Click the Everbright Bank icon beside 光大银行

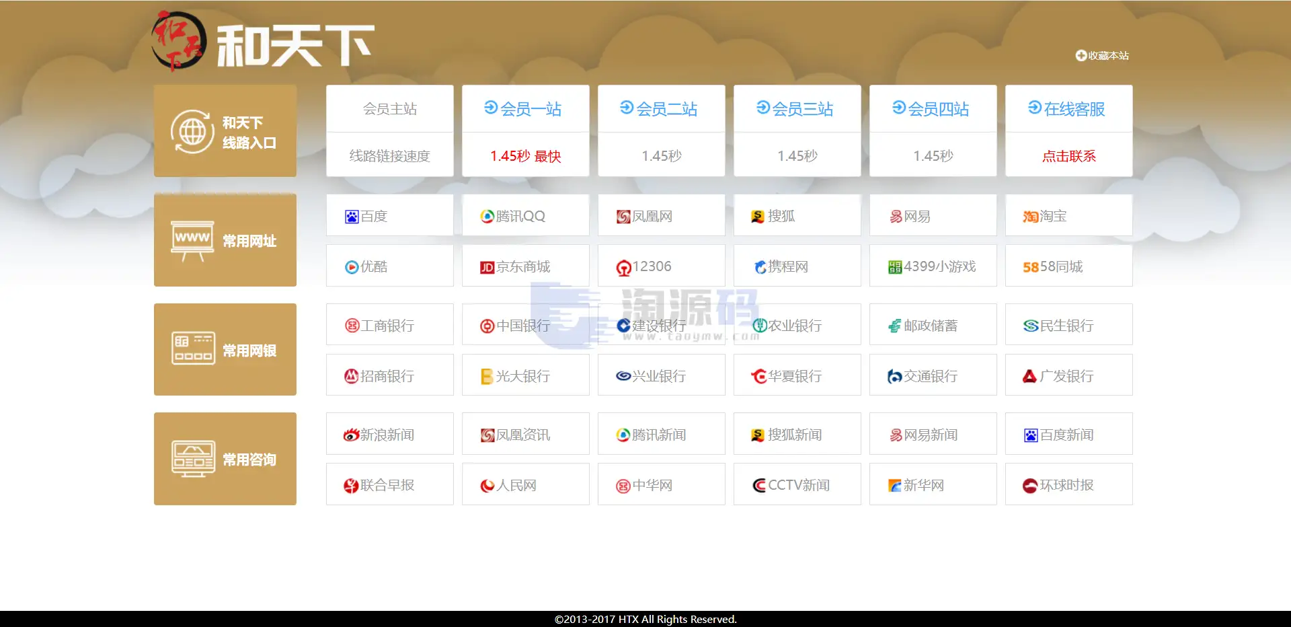pos(487,377)
